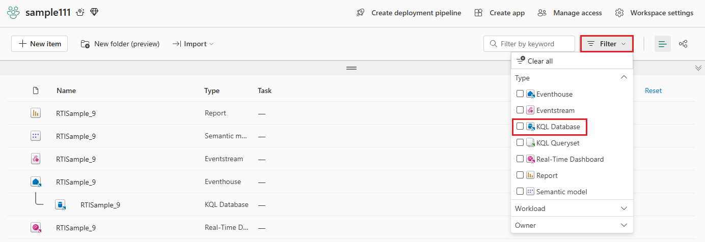The height and width of the screenshot is (242, 705).
Task: Enable the KQL Database filter checkbox
Action: click(x=520, y=126)
